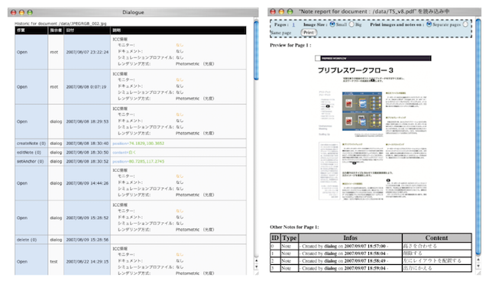The image size is (489, 281).
Task: Click the date cell 2007/06/09 14:44:26
Action: pyautogui.click(x=87, y=183)
